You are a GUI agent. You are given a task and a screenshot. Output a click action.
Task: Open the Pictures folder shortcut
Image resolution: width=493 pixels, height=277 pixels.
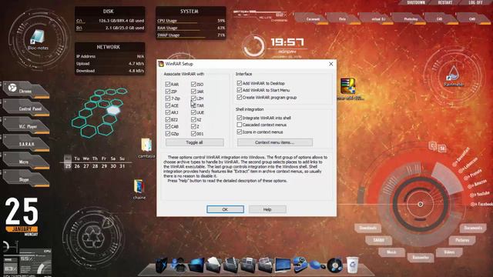click(462, 240)
